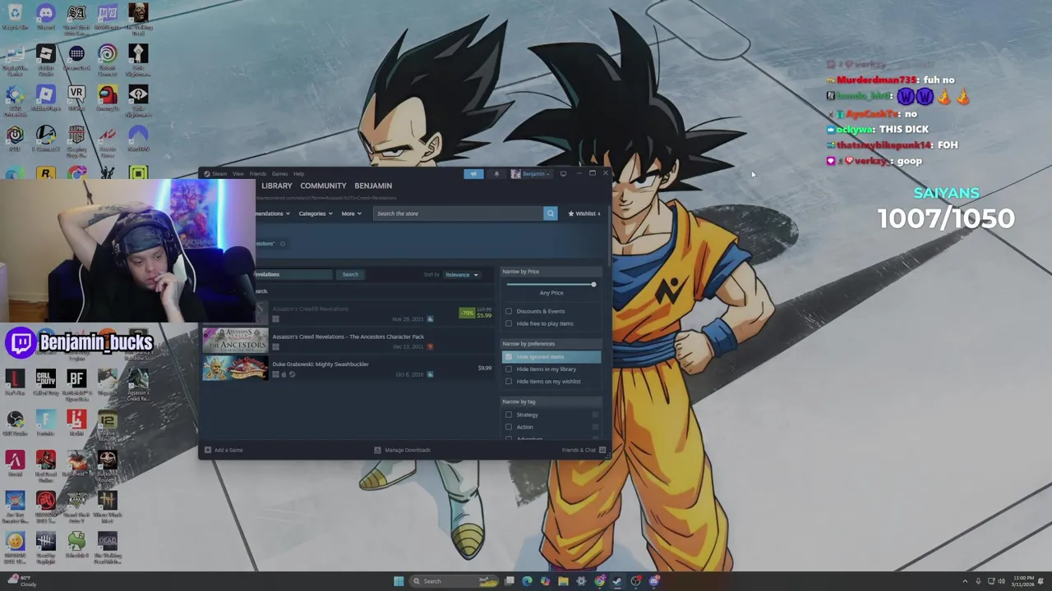Open the Wishlist link
This screenshot has width=1052, height=591.
pyautogui.click(x=584, y=213)
